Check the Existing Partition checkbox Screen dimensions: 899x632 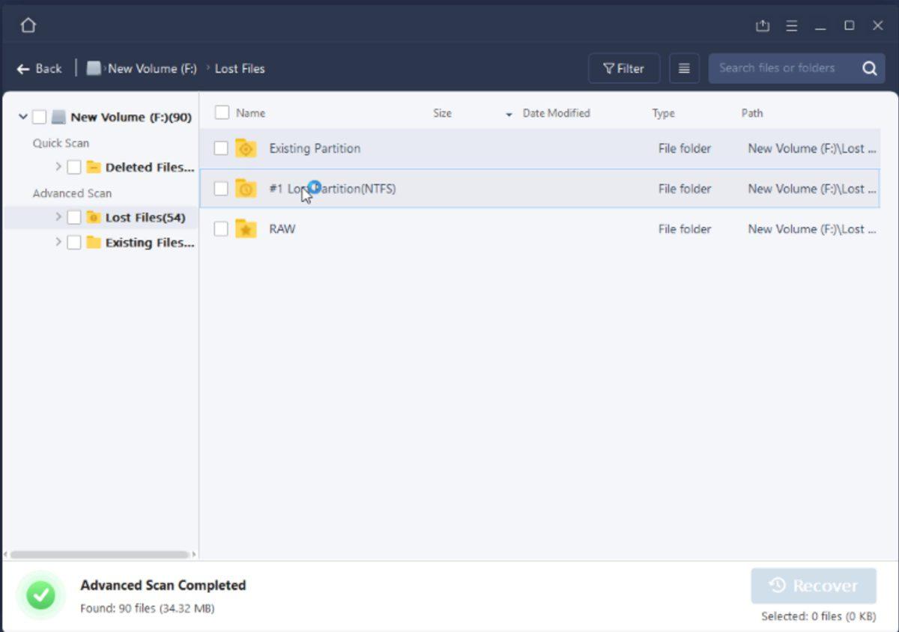point(221,148)
